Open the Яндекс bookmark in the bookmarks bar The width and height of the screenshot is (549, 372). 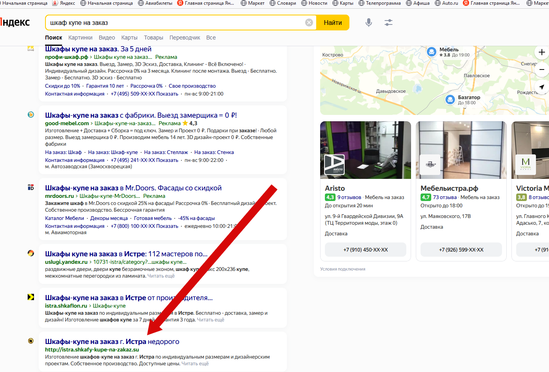click(64, 3)
